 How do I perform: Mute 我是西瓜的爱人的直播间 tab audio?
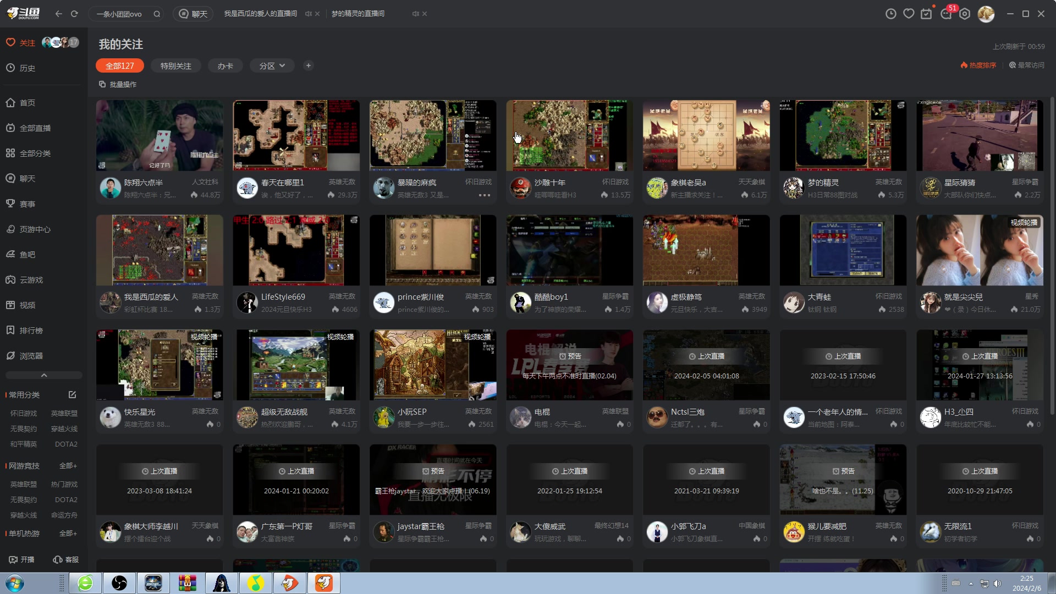tap(308, 14)
